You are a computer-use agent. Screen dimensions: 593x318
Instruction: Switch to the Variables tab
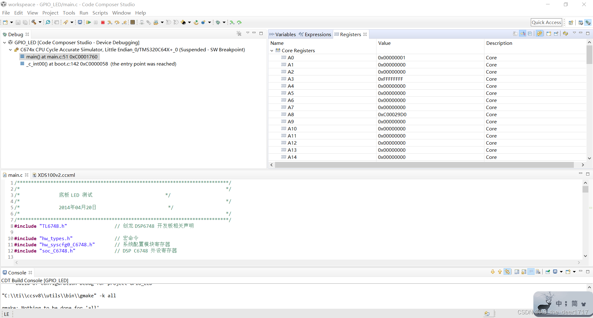tap(283, 34)
